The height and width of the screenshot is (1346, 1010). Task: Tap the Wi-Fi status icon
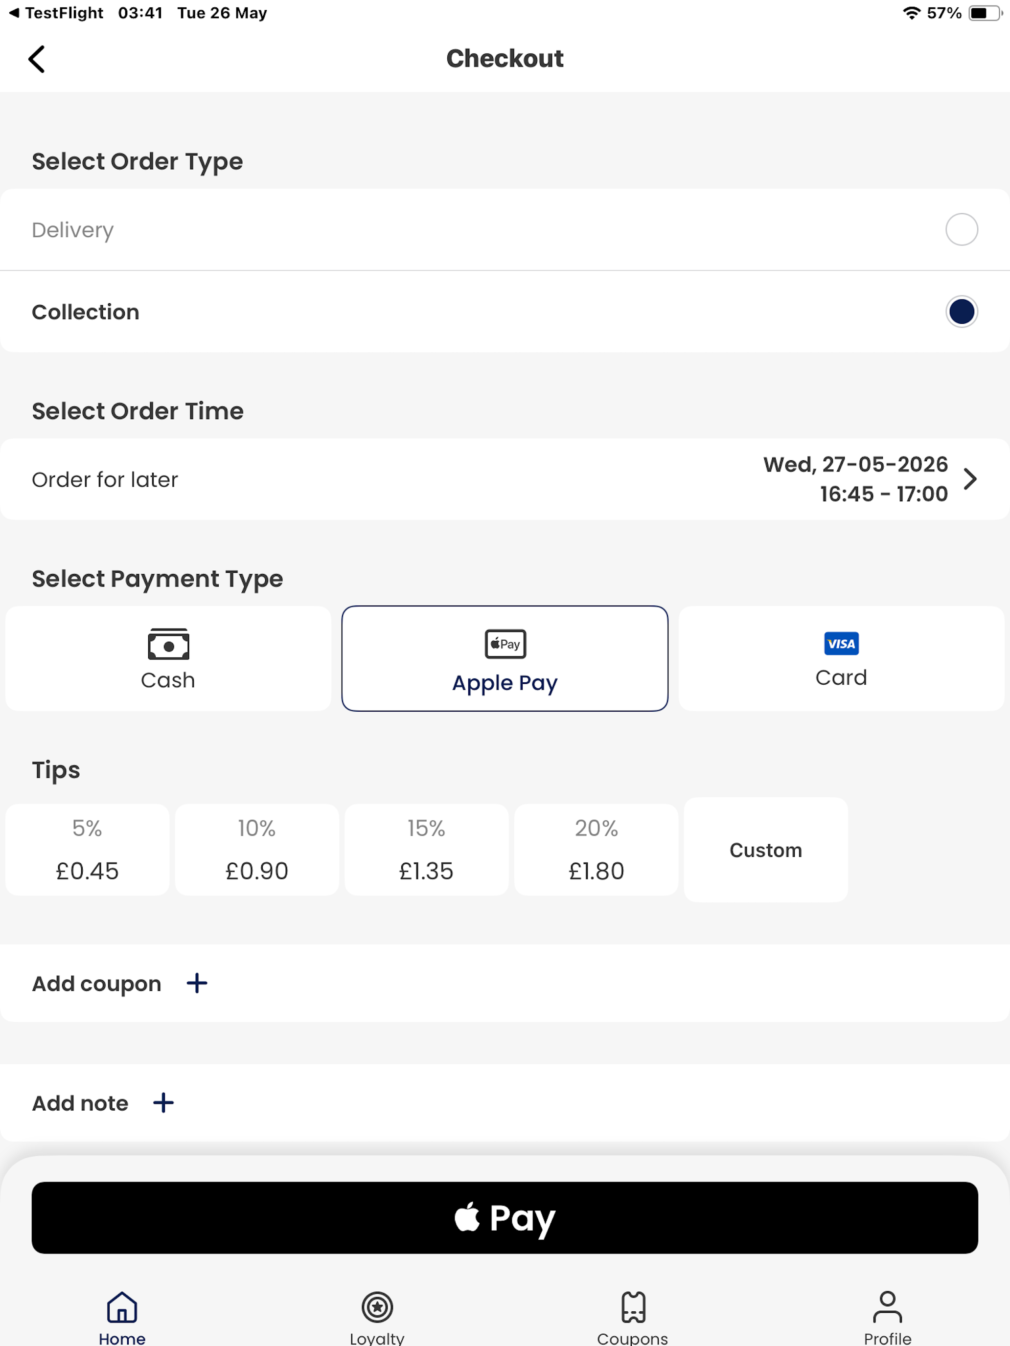[x=911, y=13]
